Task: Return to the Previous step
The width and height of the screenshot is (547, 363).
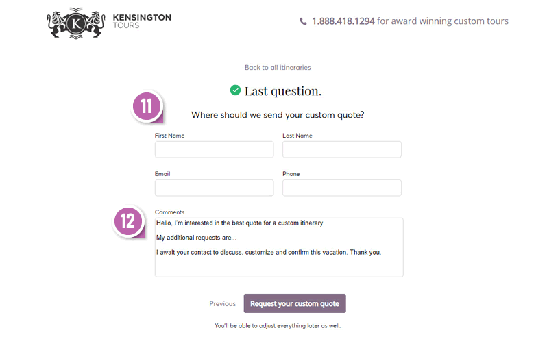Action: pos(223,303)
